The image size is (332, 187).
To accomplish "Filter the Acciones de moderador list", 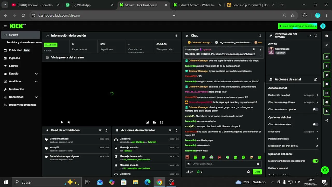I will click(170, 130).
